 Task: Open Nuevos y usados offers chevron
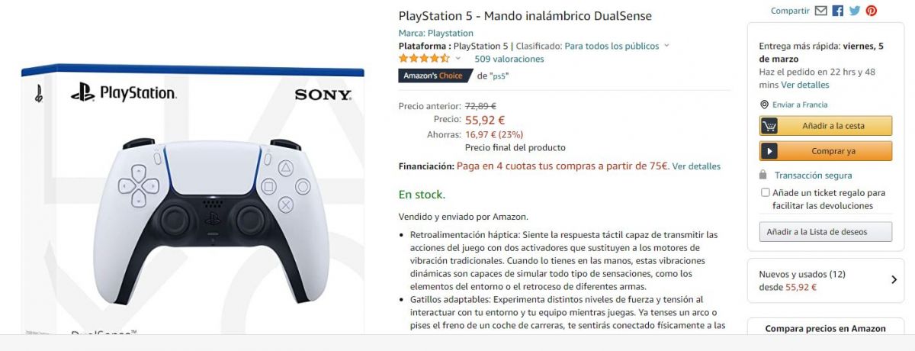[894, 280]
